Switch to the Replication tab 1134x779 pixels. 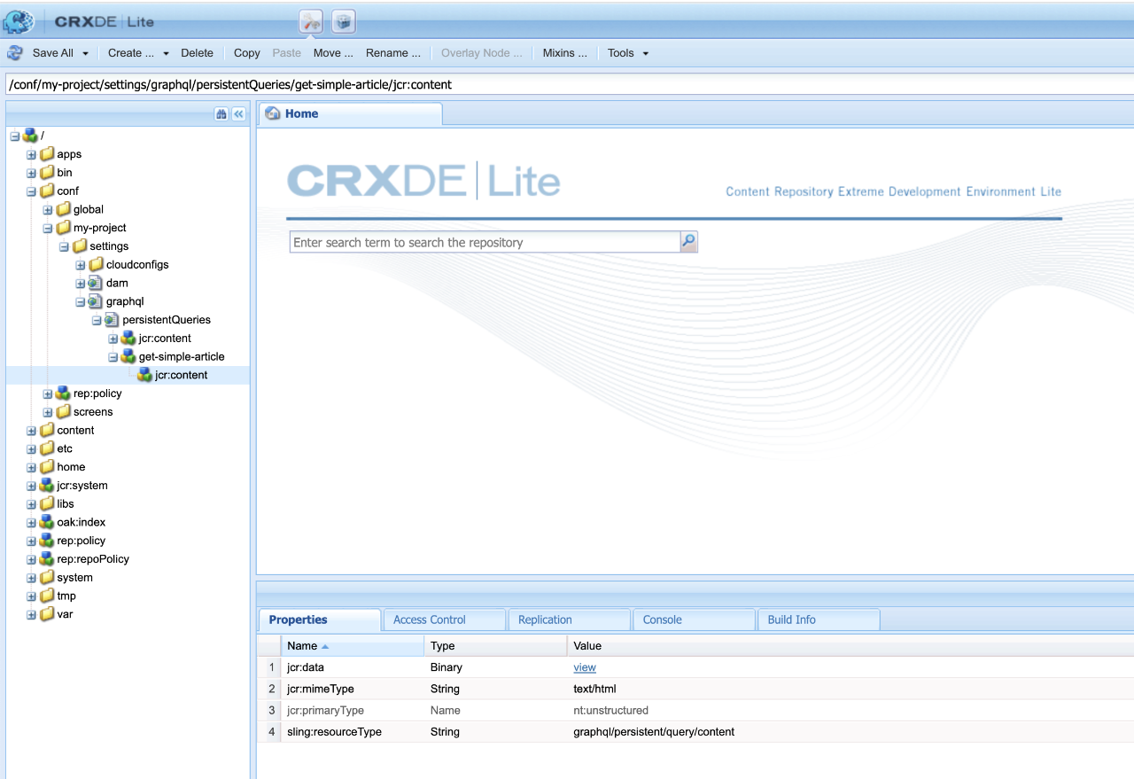click(570, 620)
